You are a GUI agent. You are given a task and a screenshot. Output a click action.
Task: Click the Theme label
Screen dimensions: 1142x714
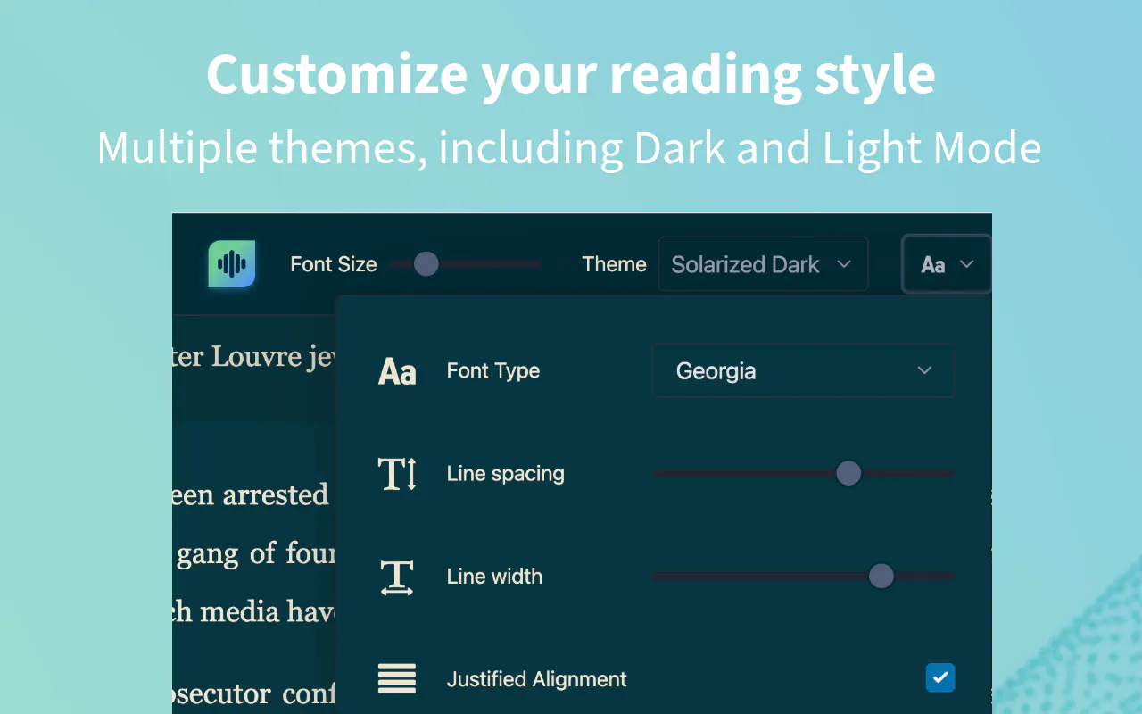point(614,264)
